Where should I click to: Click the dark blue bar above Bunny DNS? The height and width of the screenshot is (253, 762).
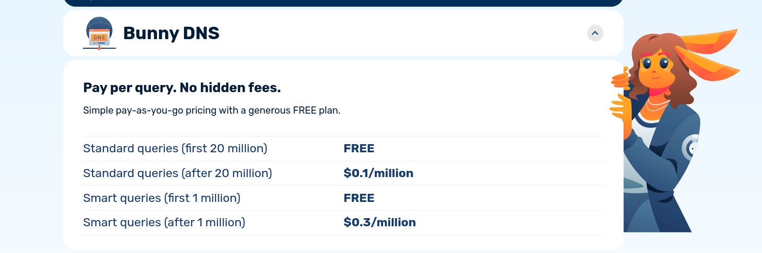coord(343,3)
